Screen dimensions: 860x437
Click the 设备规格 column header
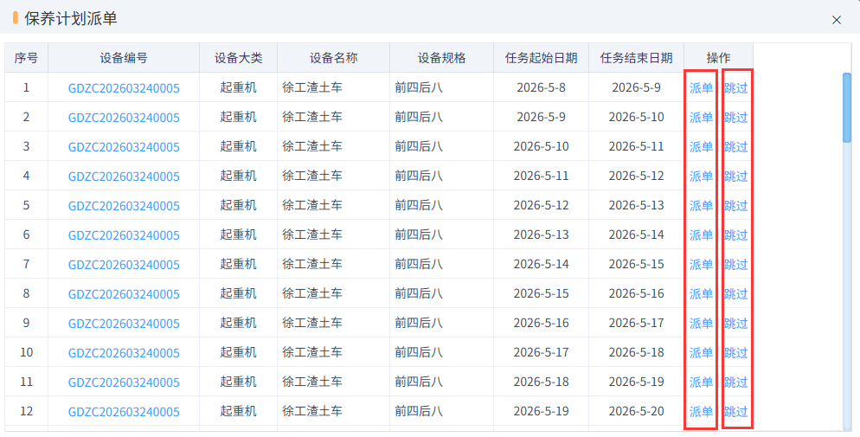441,58
